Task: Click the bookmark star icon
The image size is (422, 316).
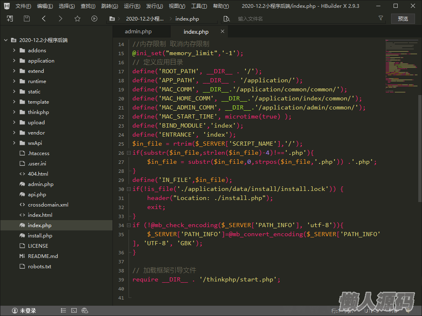Action: [77, 19]
